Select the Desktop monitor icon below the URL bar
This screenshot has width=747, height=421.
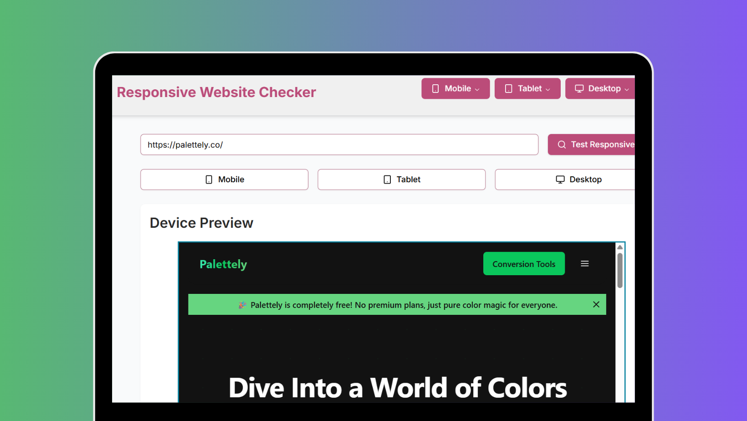point(560,179)
